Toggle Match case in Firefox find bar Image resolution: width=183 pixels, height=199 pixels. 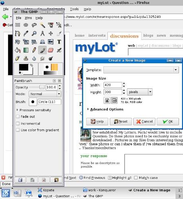136,178
